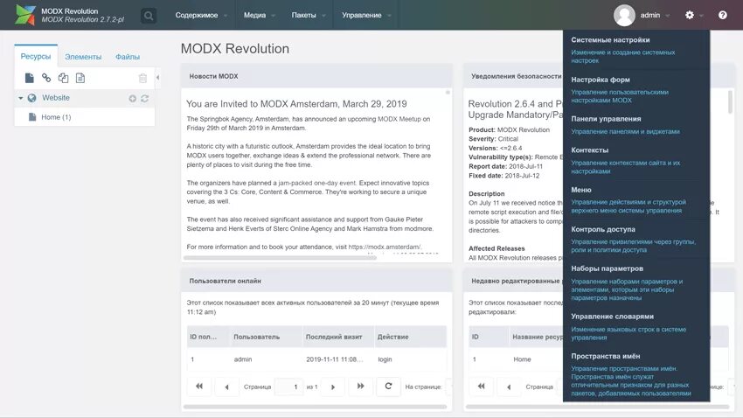
Task: Open the resource tree trash bin
Action: tap(142, 78)
